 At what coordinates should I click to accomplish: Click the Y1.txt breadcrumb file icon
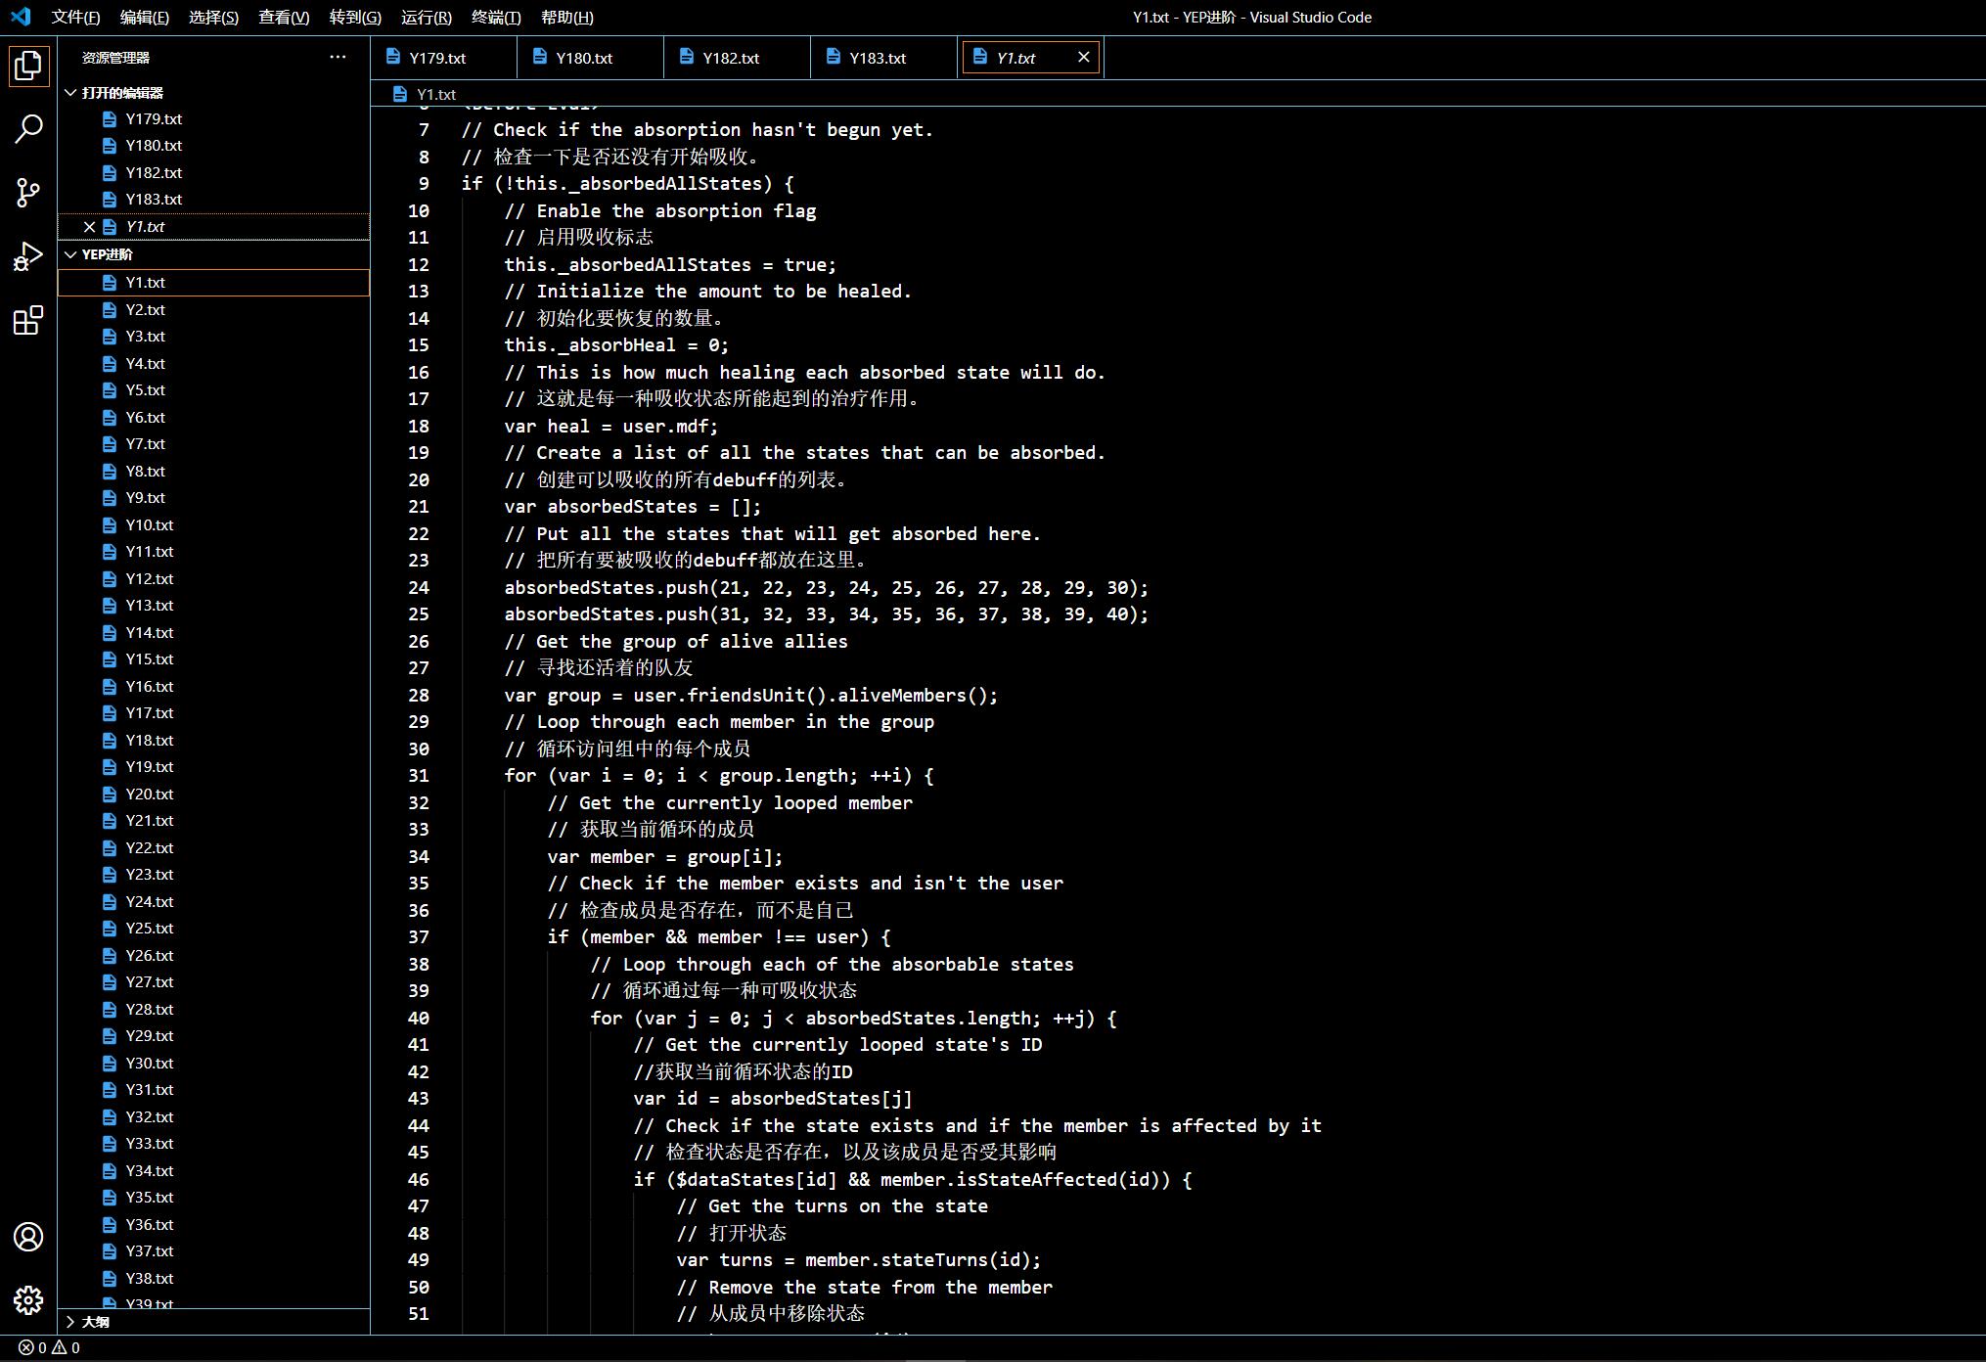399,94
